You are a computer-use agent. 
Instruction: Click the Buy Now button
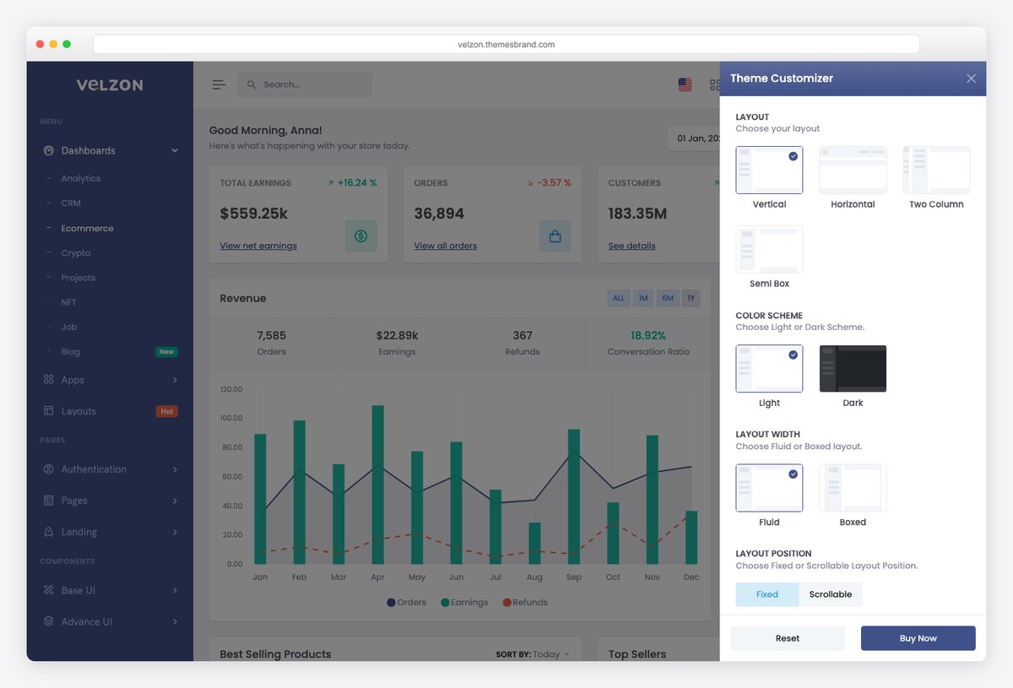(x=918, y=638)
